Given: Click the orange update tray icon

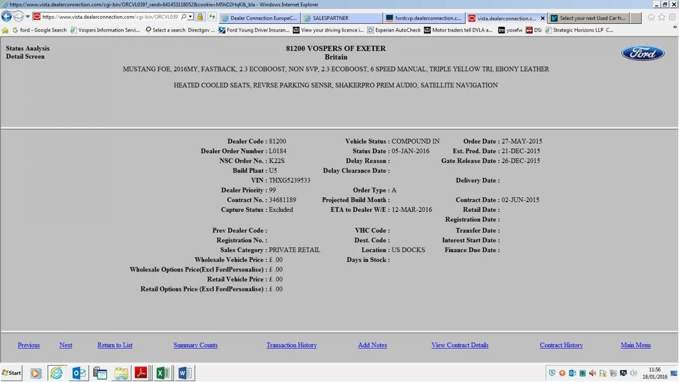Looking at the screenshot, I should click(x=562, y=373).
